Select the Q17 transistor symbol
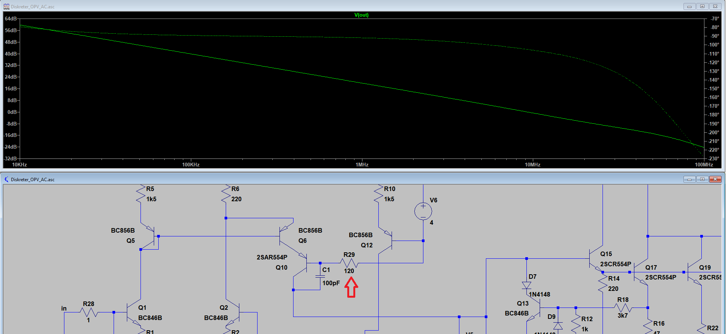Screen dimensions: 726x334 [x=641, y=272]
